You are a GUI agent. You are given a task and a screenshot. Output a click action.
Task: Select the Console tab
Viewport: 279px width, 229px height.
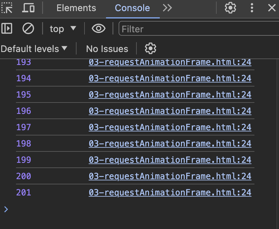[x=132, y=8]
